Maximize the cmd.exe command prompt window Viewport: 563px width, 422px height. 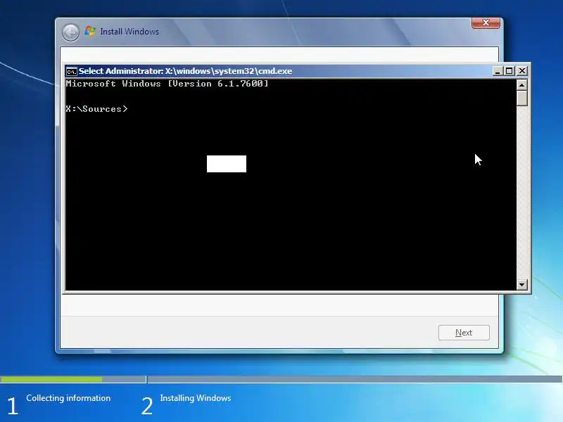[x=509, y=71]
